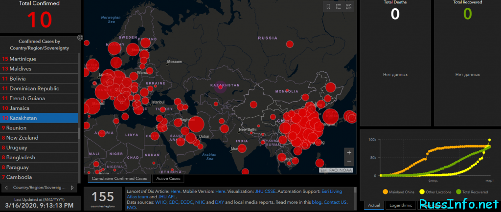Open the Lancet article 'Here' link
Viewport: 501px width, 212px height.
click(x=176, y=191)
